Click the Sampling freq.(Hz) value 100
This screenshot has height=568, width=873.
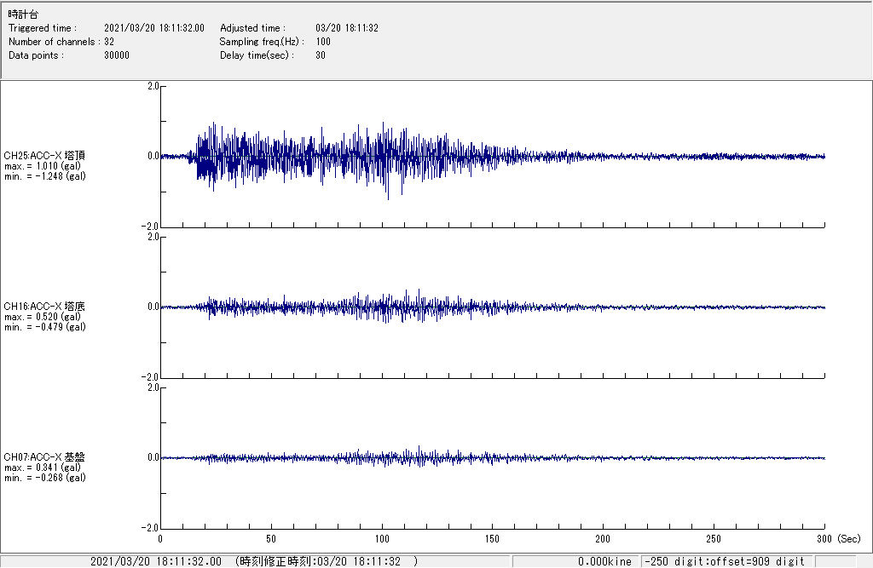coord(323,42)
